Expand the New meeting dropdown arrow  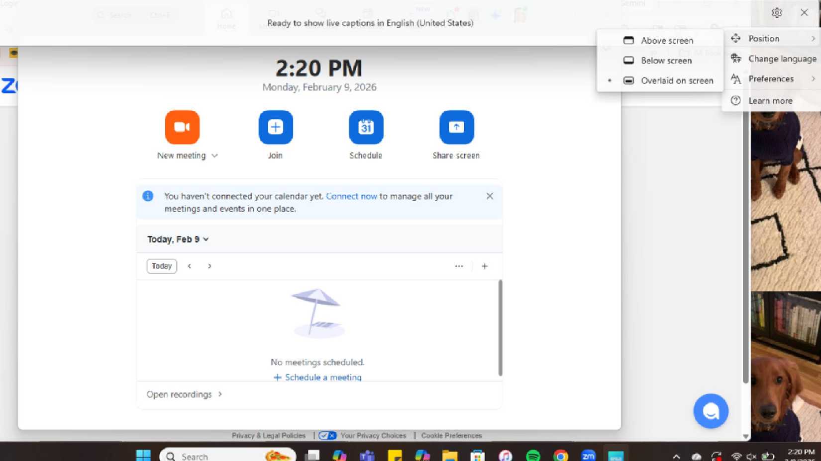[x=215, y=155]
